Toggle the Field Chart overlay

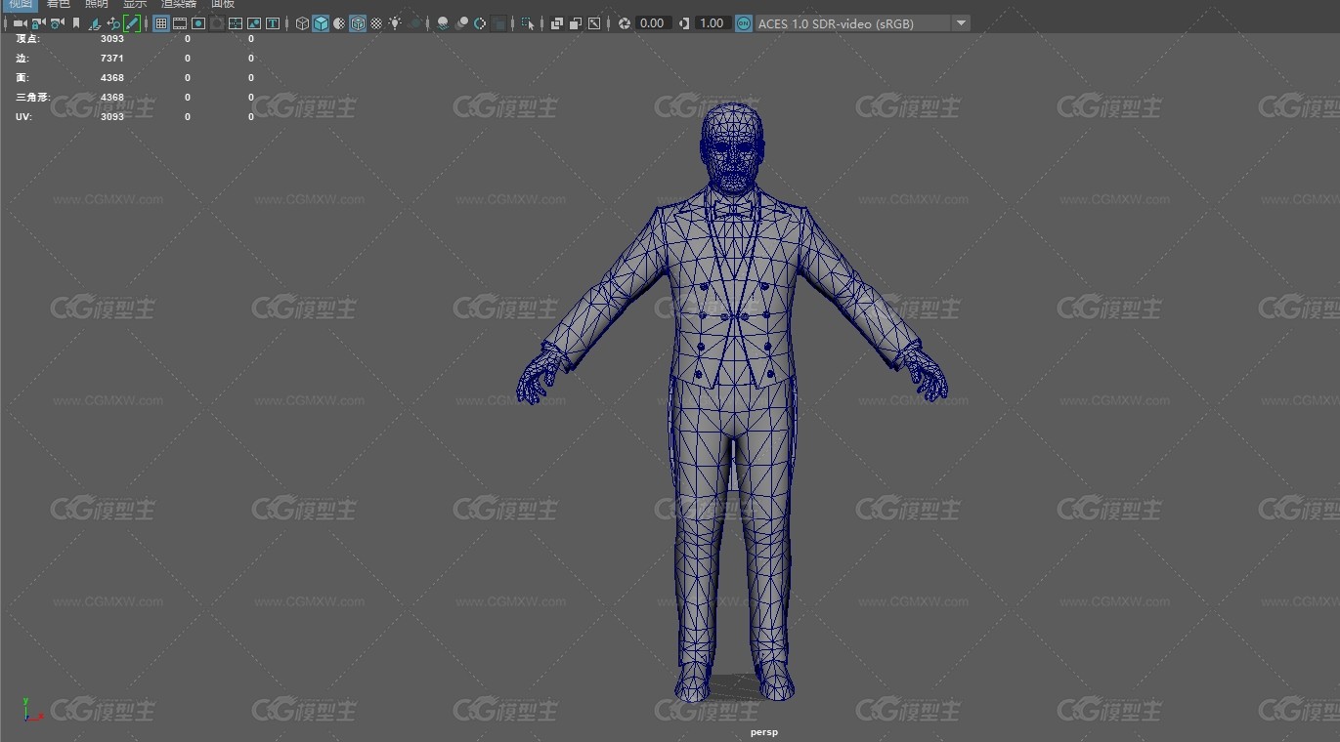pyautogui.click(x=236, y=23)
